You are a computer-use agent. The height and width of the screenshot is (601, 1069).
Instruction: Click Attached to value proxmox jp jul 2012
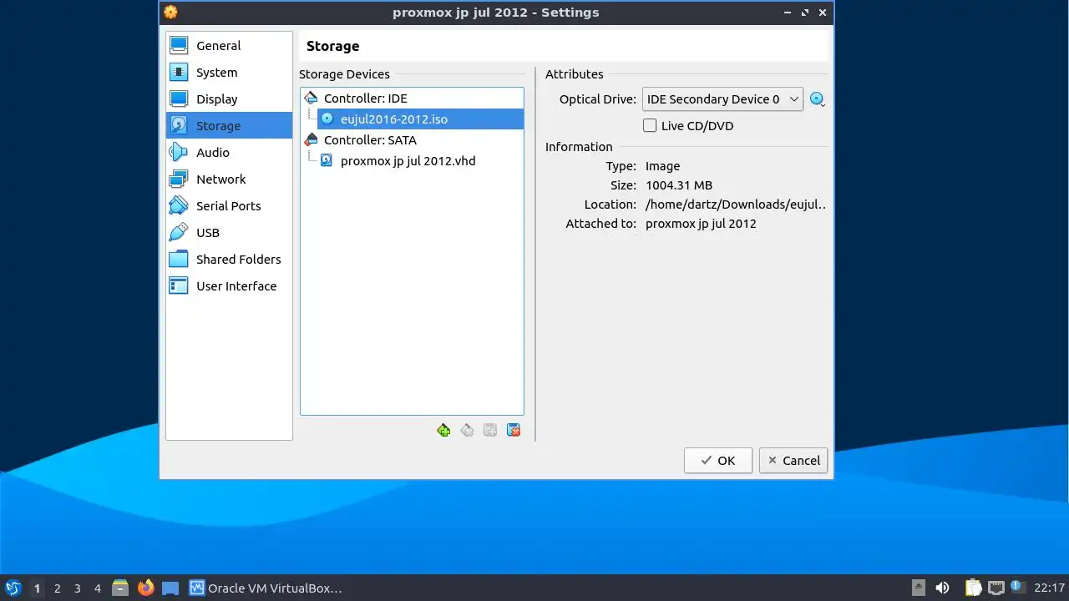click(701, 224)
